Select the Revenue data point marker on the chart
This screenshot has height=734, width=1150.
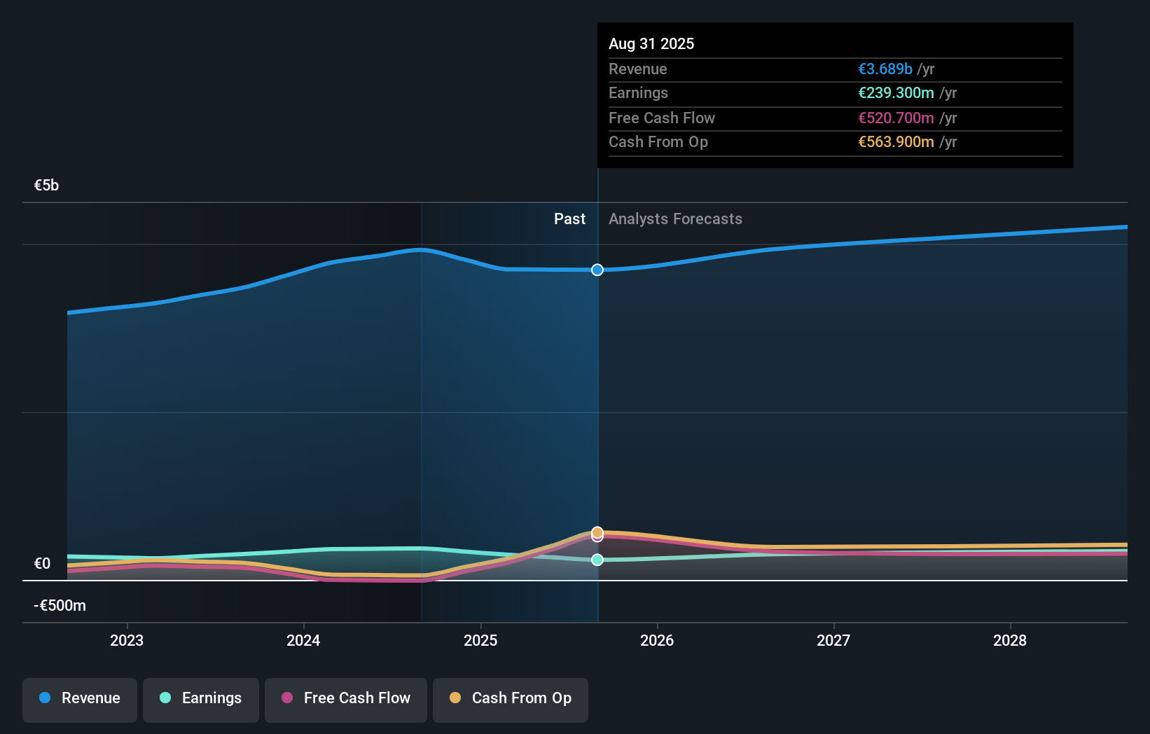pos(597,270)
